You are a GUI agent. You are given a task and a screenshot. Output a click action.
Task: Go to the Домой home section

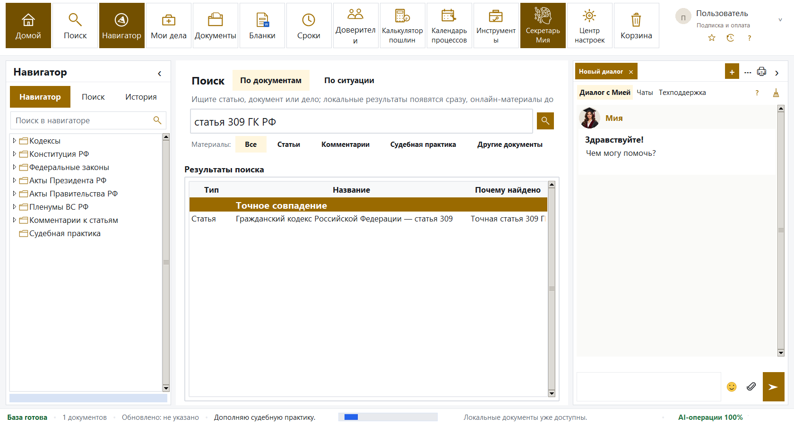[28, 25]
